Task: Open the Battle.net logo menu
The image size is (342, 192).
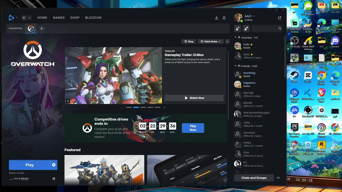Action: point(13,18)
